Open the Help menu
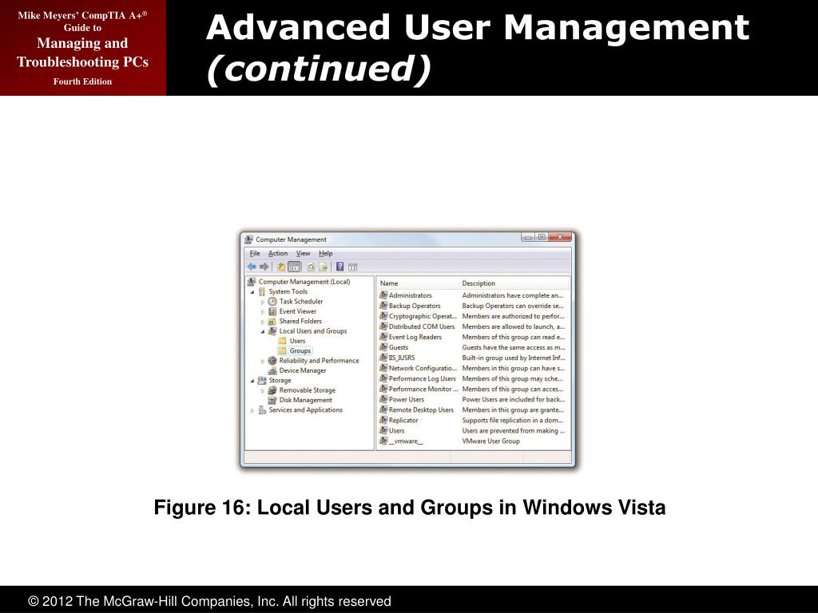Screen dimensions: 818x613 click(326, 253)
